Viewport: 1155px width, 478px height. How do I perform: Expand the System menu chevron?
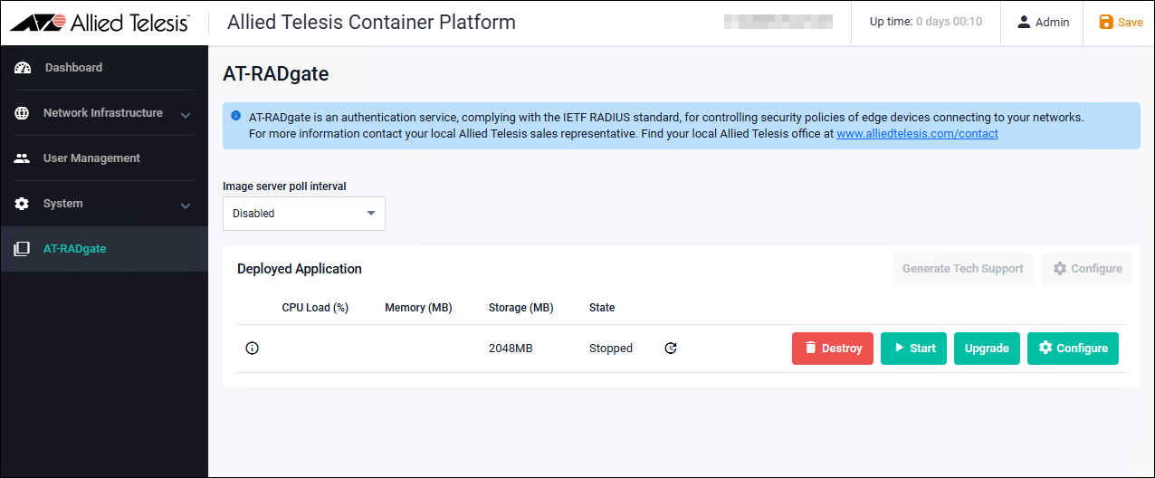click(185, 206)
